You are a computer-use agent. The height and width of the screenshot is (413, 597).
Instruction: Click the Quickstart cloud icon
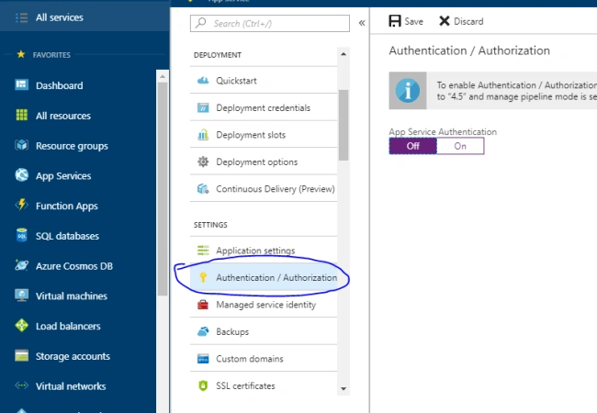coord(203,80)
